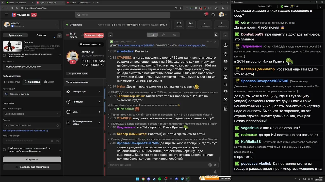
Task: Click the stream cover thumbnail image
Action: pyautogui.click(x=12, y=46)
